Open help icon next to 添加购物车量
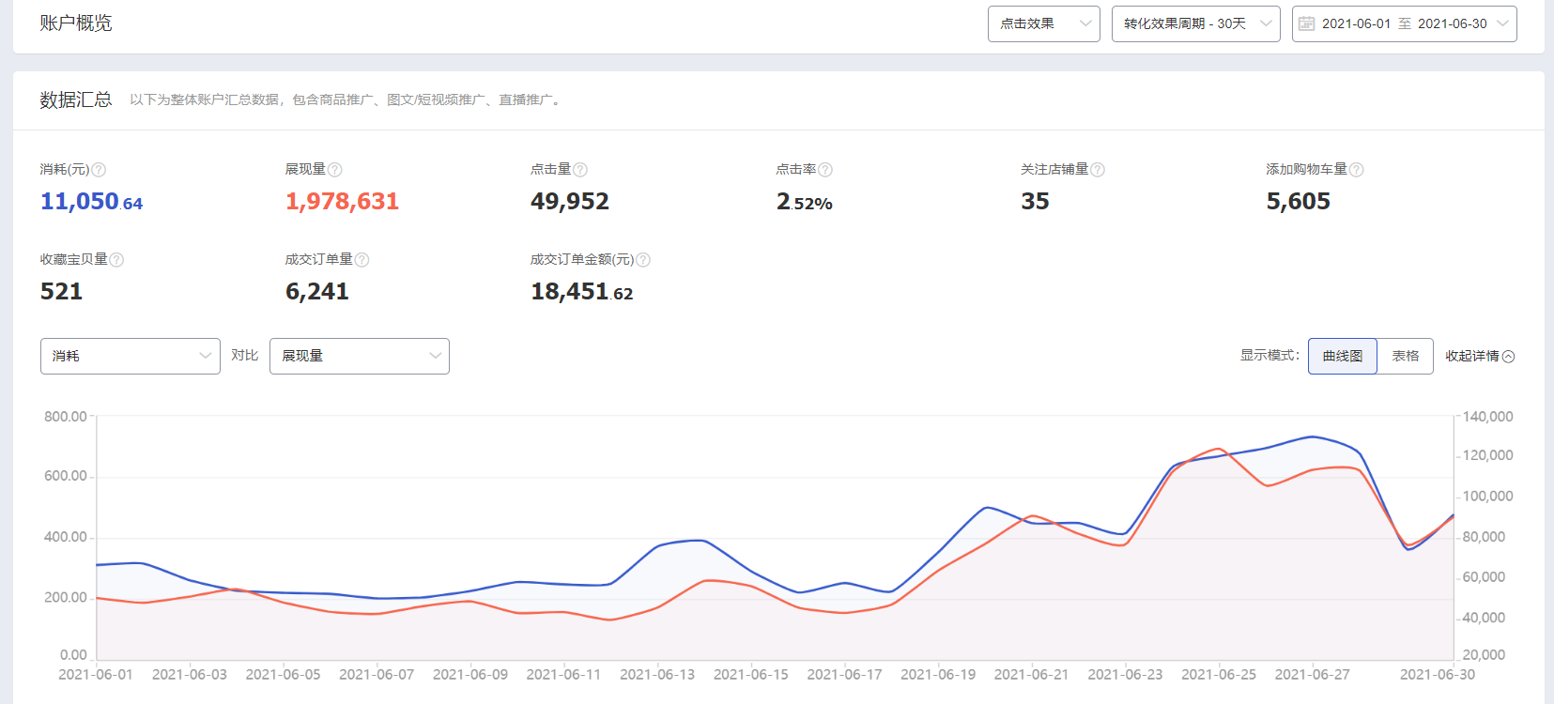 click(x=1356, y=170)
